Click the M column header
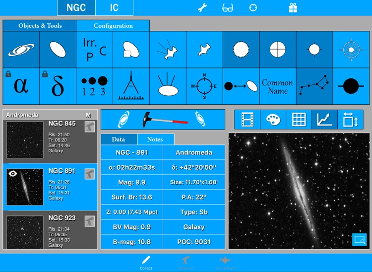The image size is (372, 272). [88, 115]
